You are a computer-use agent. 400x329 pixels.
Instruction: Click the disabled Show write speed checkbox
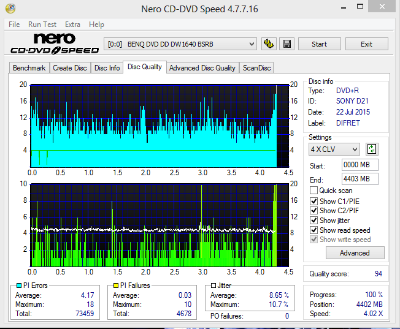coord(313,240)
